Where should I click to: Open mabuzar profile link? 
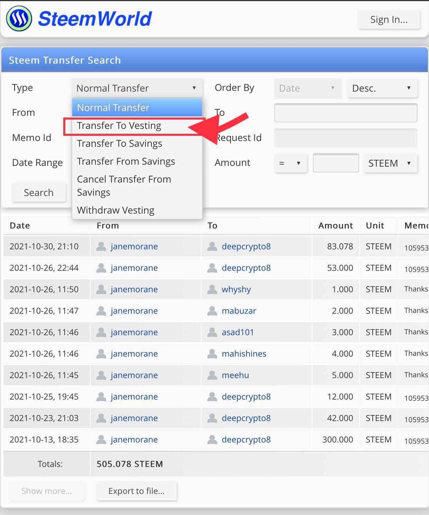239,311
